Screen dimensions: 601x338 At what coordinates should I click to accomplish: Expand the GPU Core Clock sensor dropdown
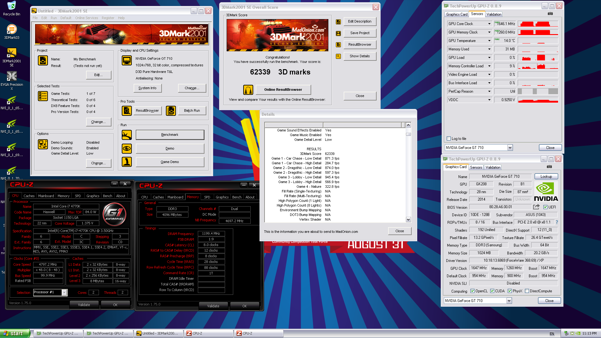489,24
